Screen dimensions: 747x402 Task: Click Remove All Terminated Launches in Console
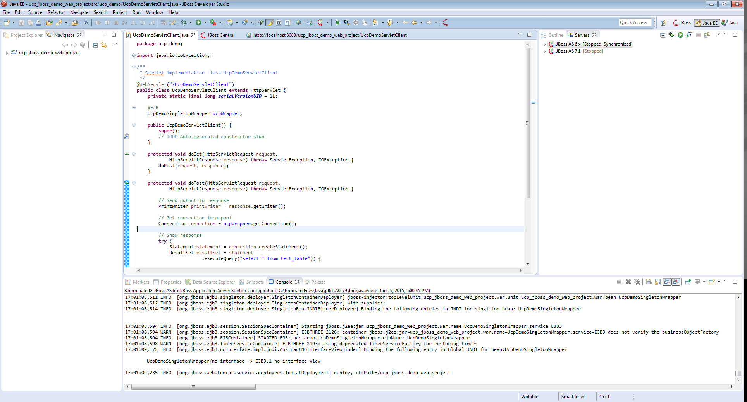coord(637,282)
